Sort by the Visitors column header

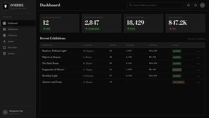pyautogui.click(x=130, y=45)
